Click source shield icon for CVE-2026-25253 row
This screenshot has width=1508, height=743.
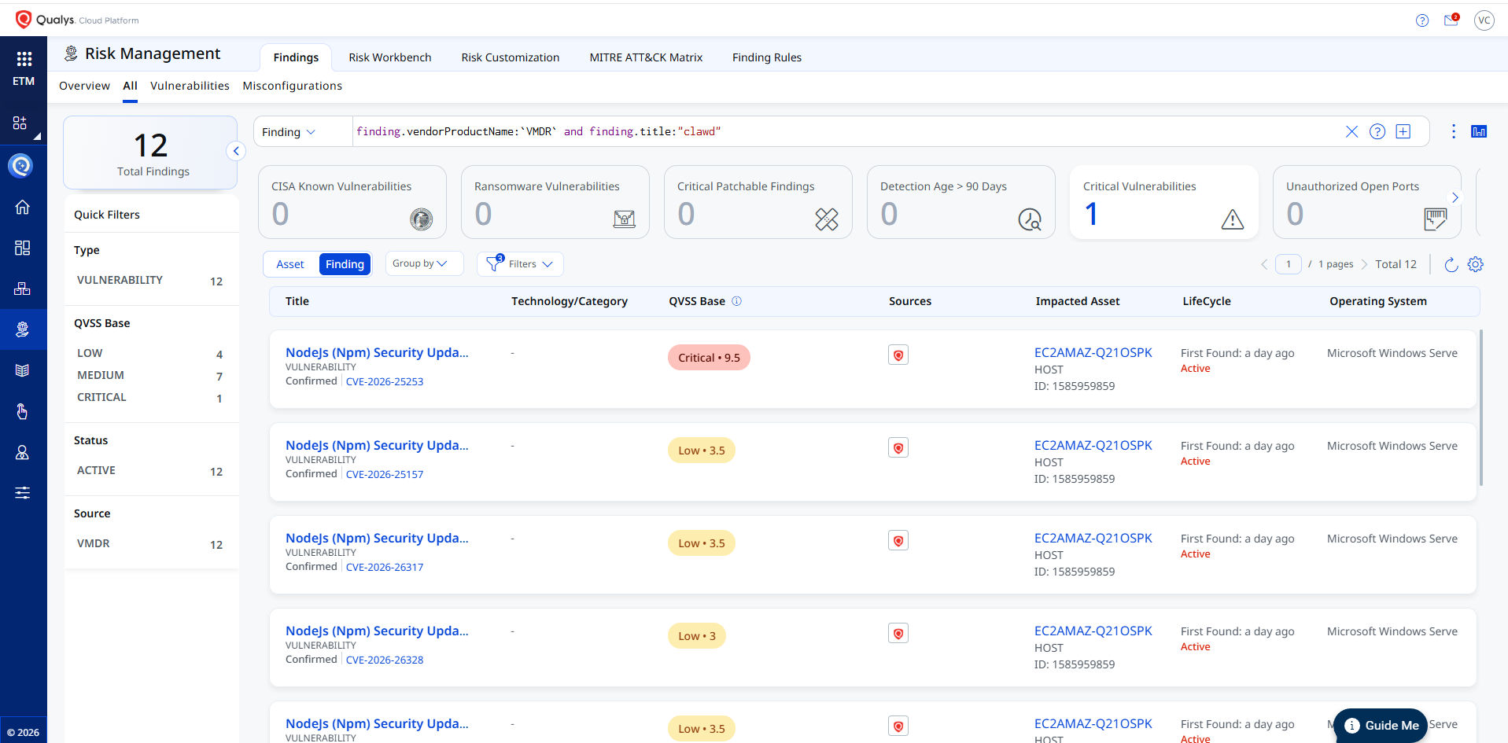click(898, 355)
